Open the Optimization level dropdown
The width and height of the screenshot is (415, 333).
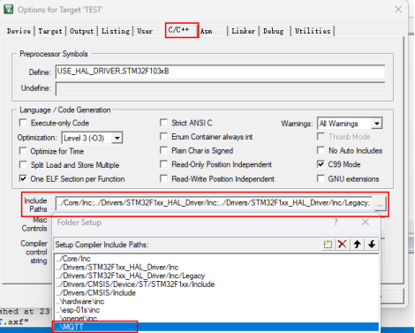tap(117, 138)
